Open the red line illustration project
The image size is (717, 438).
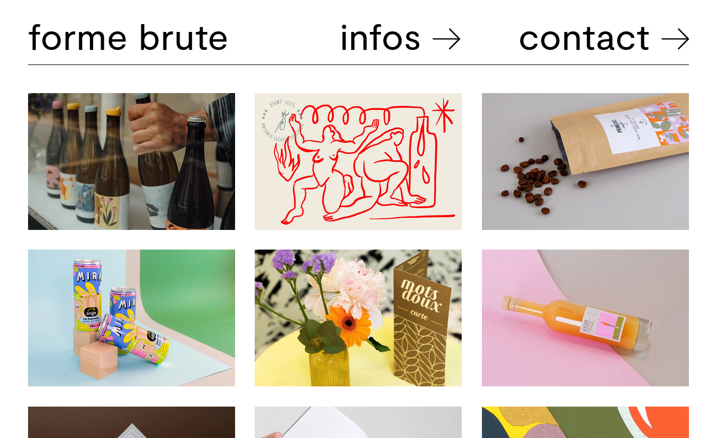coord(358,162)
